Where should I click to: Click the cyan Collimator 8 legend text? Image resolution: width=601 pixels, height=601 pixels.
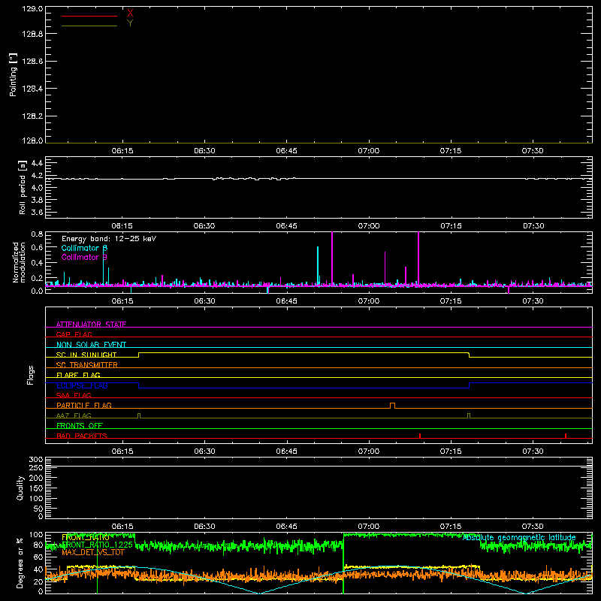[x=84, y=248]
